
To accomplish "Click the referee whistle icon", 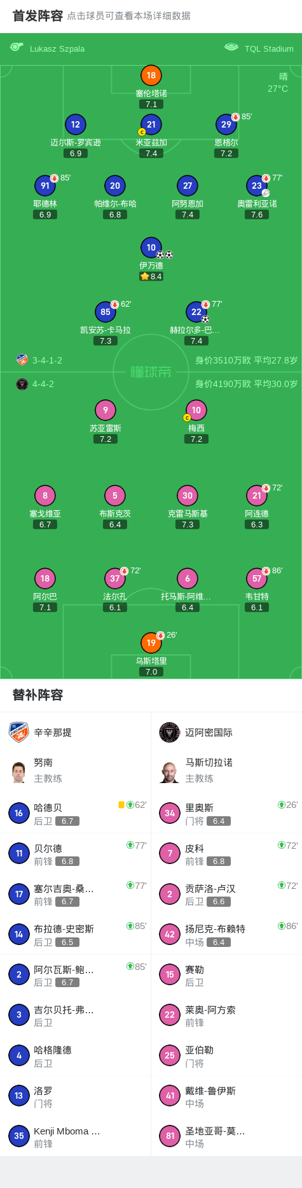I will [17, 47].
